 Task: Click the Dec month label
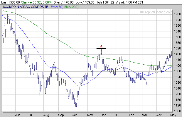coord(103,115)
